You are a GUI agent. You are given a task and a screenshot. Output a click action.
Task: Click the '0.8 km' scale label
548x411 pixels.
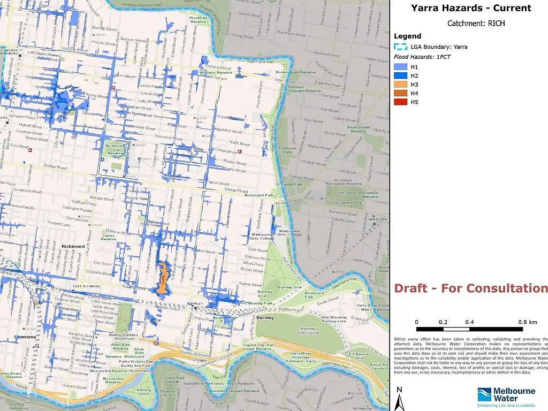point(528,322)
